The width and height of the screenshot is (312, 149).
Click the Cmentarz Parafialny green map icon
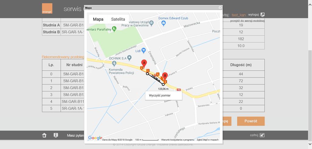point(114,29)
